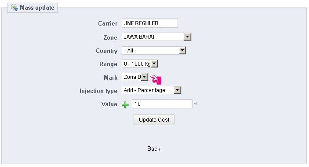Open the Zone dropdown showing JAWA BARAT
This screenshot has width=309, height=167.
point(156,37)
